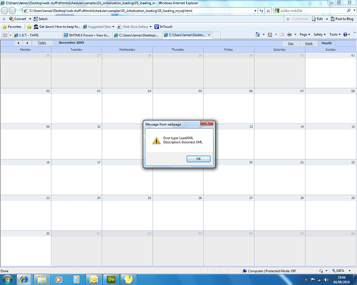
Task: Open Windows Start orb
Action: 7,279
